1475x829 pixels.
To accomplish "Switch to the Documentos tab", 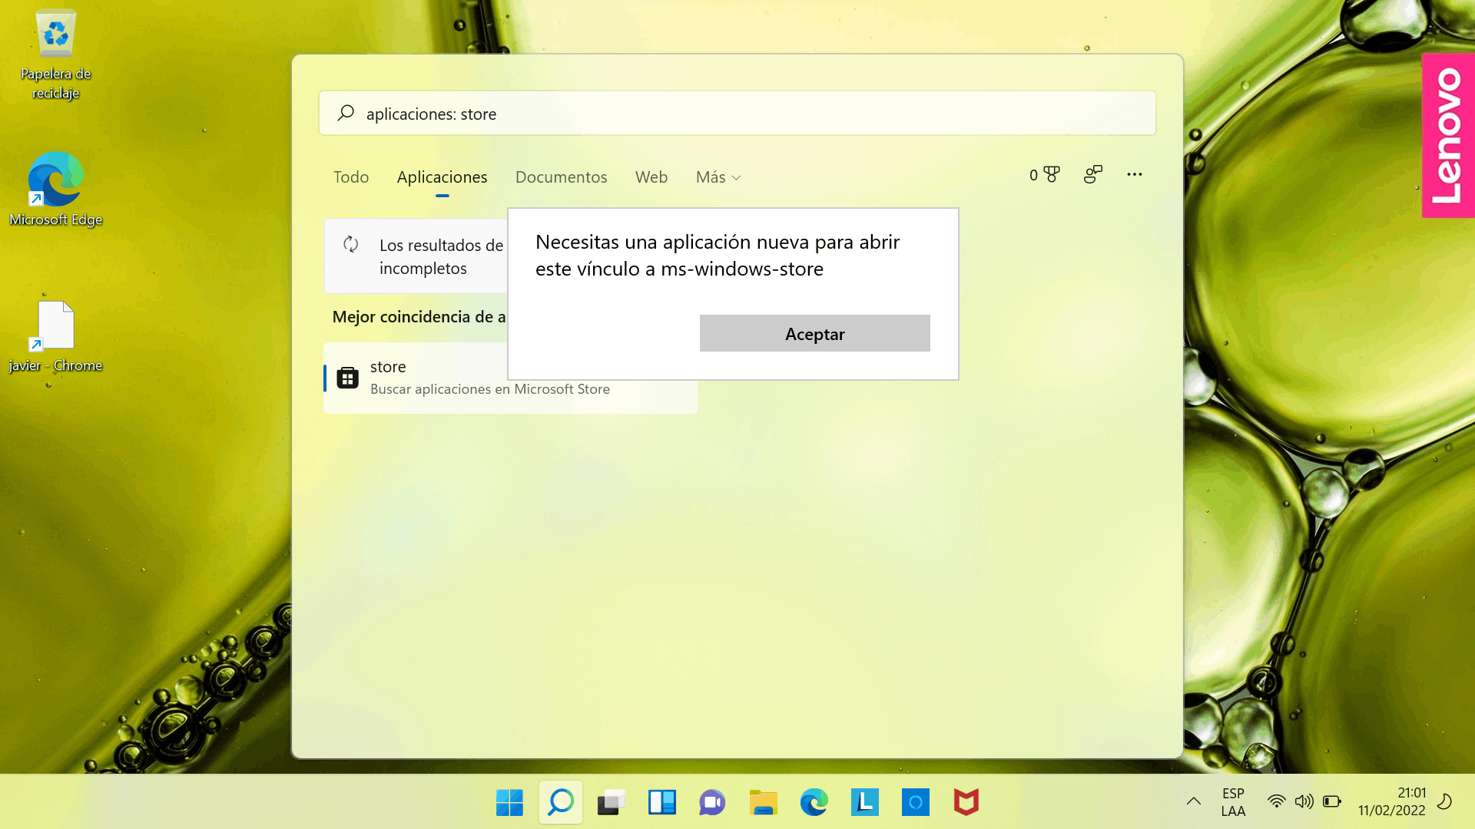I will pyautogui.click(x=561, y=177).
